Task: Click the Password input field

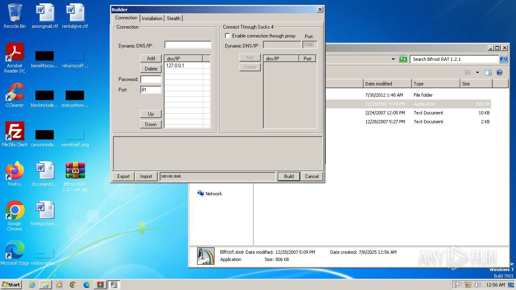Action: (x=151, y=79)
